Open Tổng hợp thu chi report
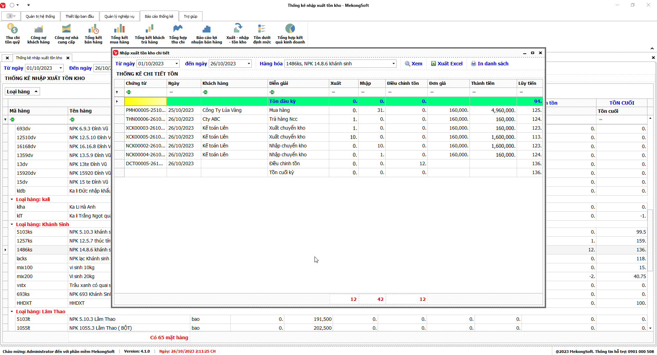The height and width of the screenshot is (355, 657). [178, 34]
